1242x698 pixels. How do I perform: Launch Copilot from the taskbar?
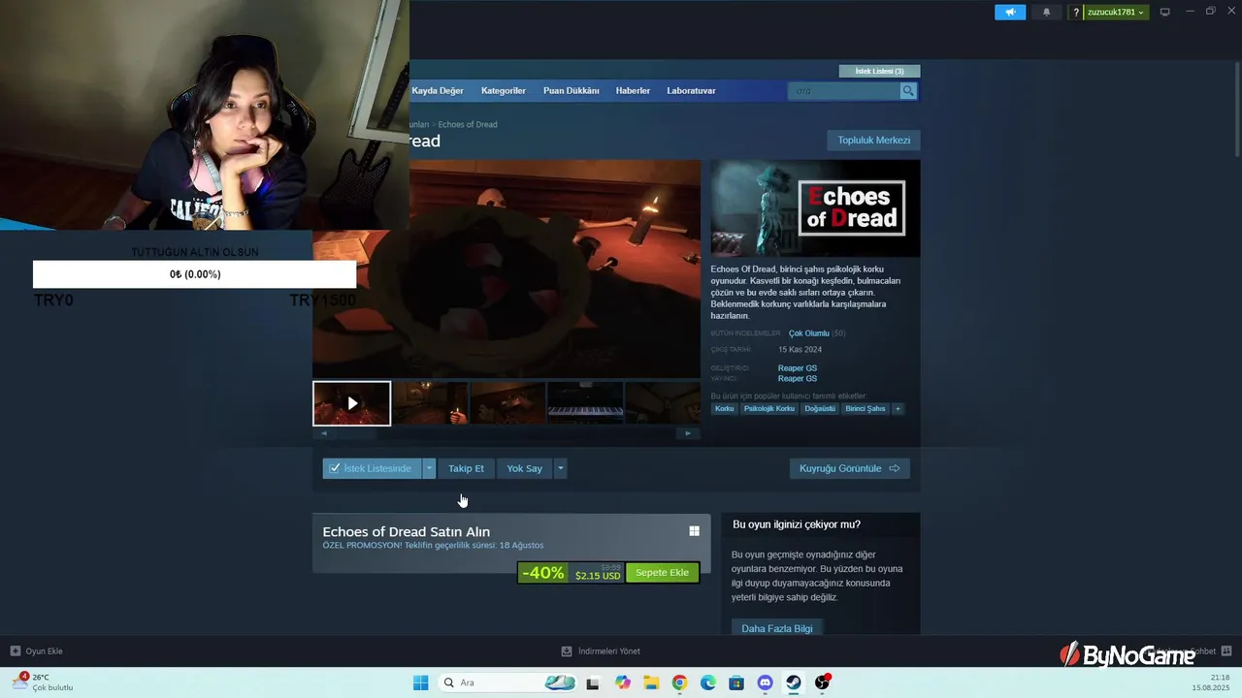[x=622, y=682]
